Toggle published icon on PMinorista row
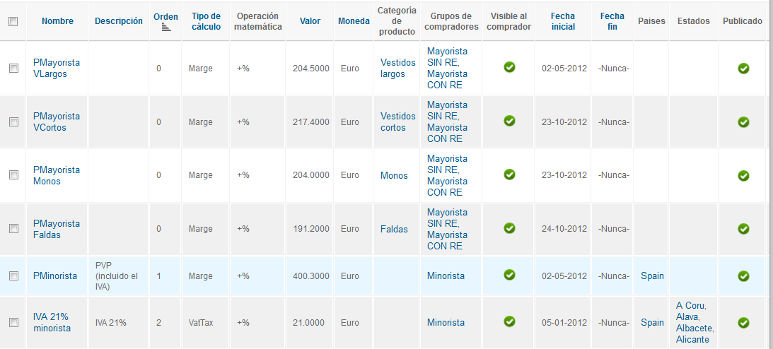 [x=743, y=276]
